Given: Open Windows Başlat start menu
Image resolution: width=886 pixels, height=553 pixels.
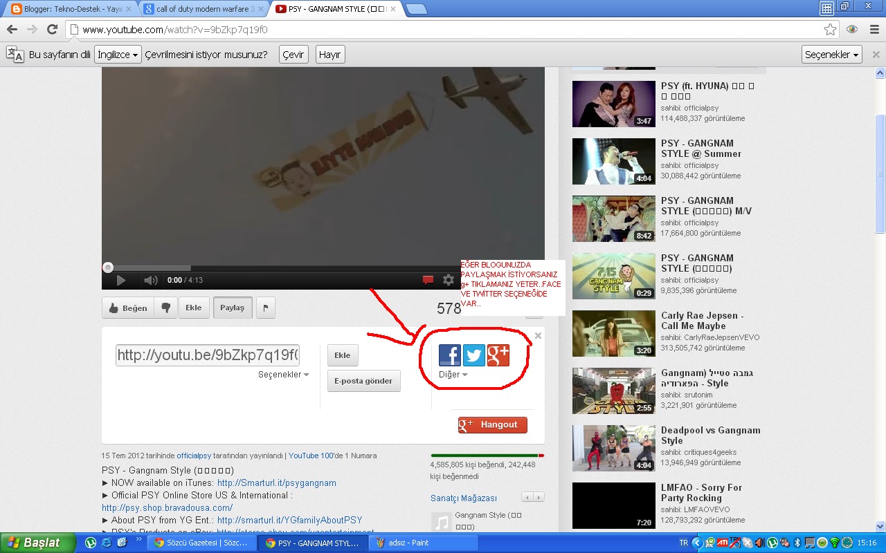Looking at the screenshot, I should coord(37,543).
